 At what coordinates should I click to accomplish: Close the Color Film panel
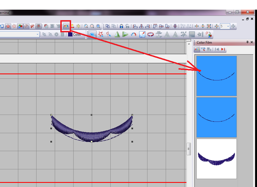(x=252, y=42)
